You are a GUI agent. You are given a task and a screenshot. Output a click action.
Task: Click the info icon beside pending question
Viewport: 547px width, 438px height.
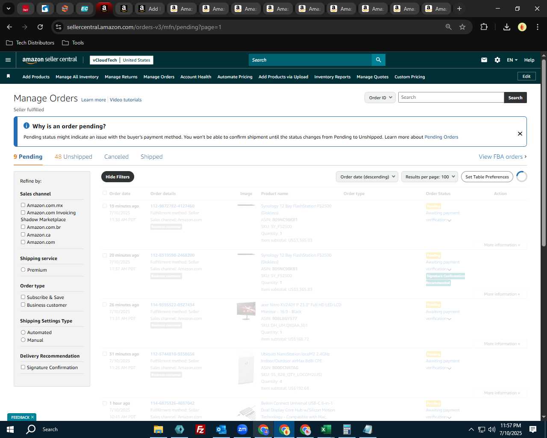(x=26, y=126)
